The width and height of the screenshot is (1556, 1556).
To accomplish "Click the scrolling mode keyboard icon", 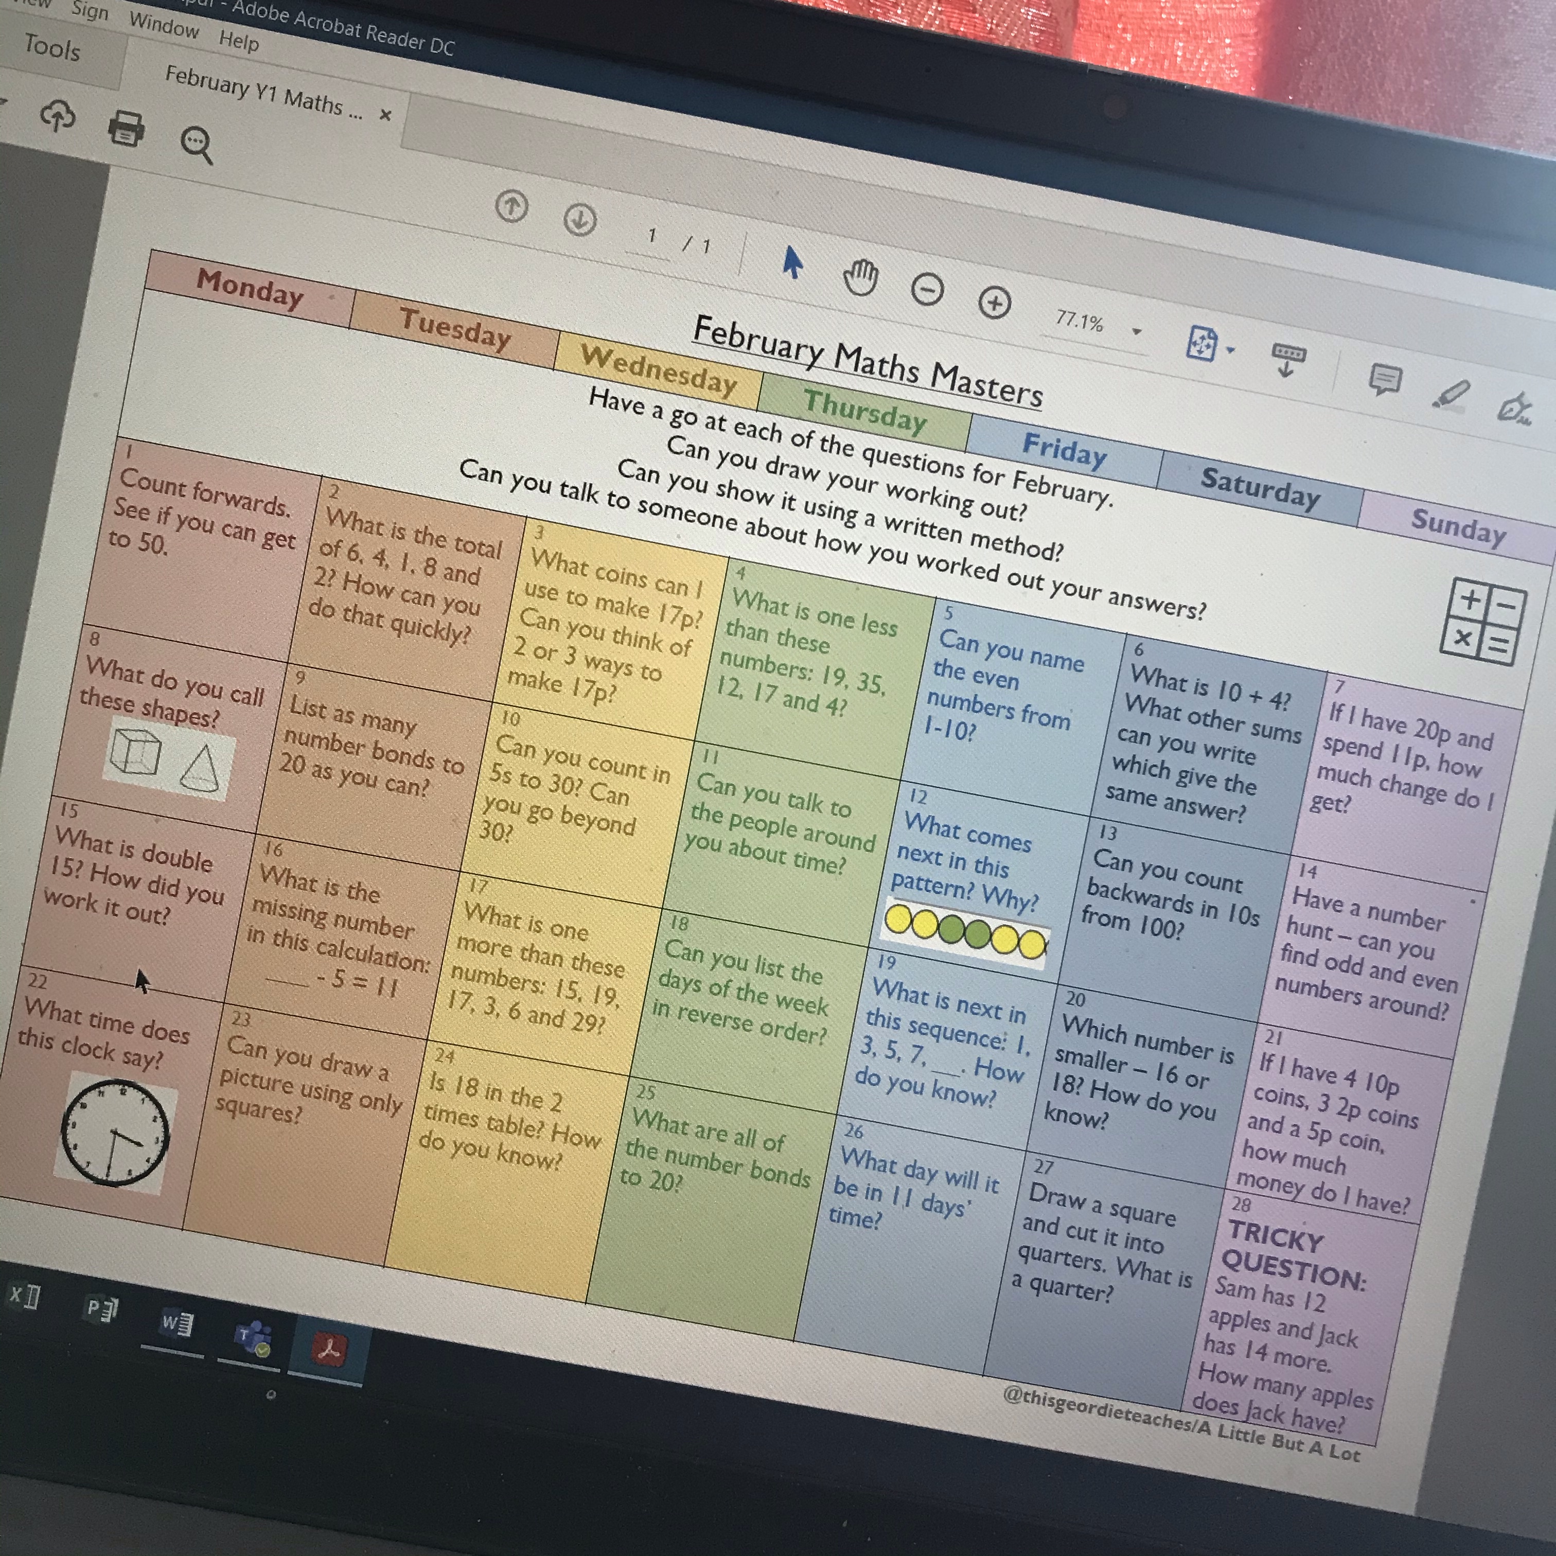I will pyautogui.click(x=1288, y=359).
